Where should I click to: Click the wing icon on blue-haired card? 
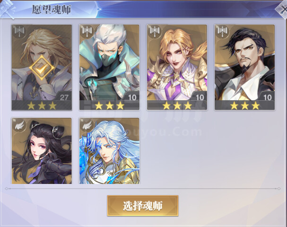(x=87, y=125)
